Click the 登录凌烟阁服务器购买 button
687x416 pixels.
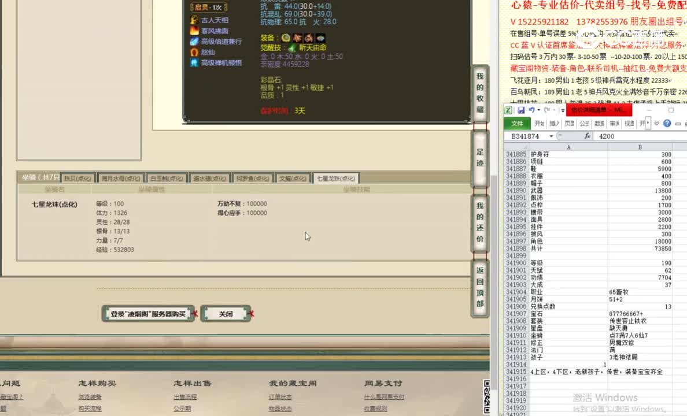148,313
